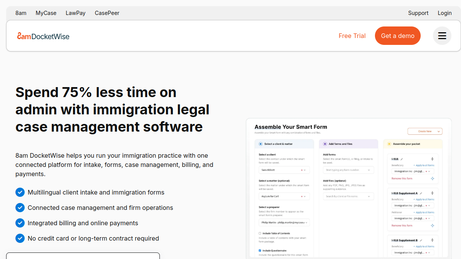461x259 pixels.
Task: Click the 'Assemble Your Smart Form' heading
Action: 291,127
